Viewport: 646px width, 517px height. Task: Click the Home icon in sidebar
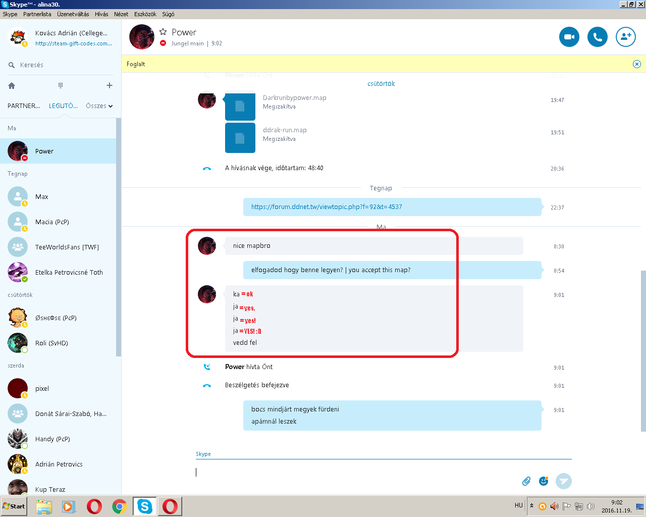[12, 86]
